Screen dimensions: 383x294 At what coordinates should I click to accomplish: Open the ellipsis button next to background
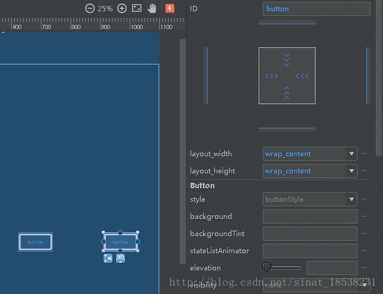click(364, 216)
